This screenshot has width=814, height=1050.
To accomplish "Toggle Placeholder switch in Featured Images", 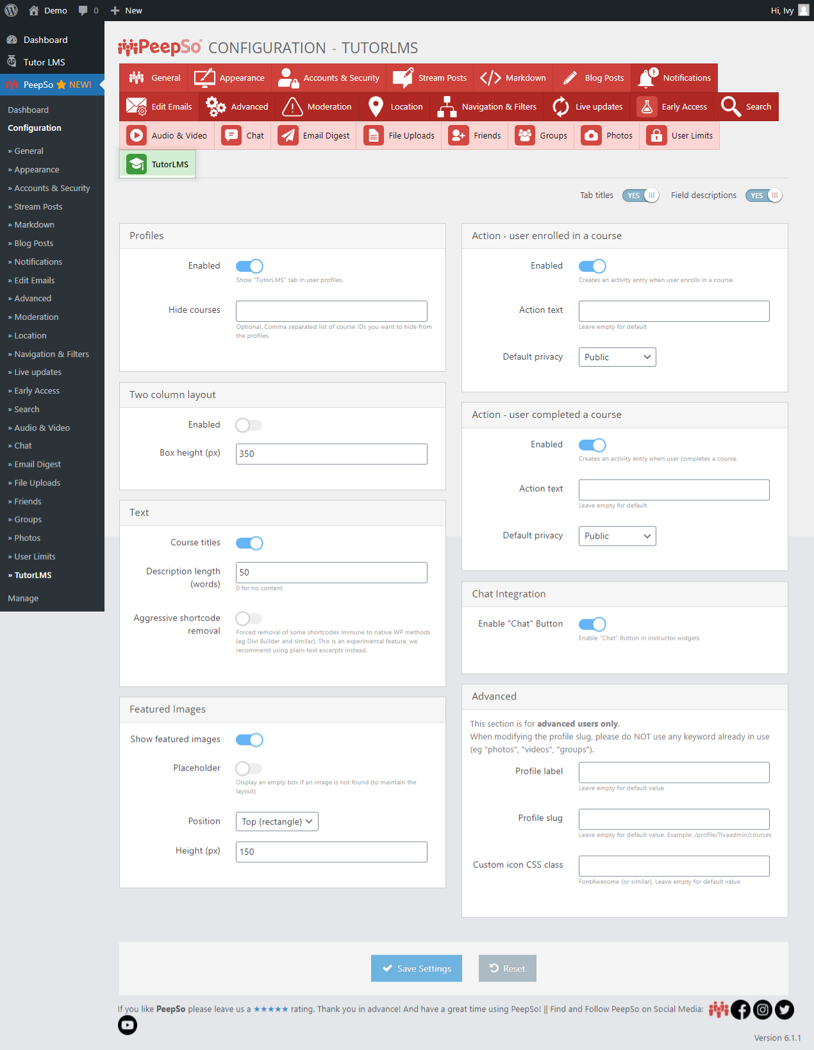I will tap(249, 768).
